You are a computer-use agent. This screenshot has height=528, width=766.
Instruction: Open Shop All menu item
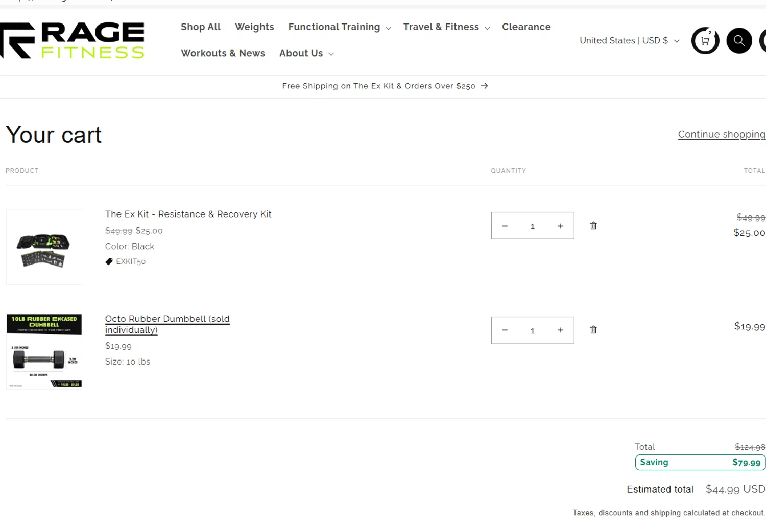pyautogui.click(x=201, y=27)
